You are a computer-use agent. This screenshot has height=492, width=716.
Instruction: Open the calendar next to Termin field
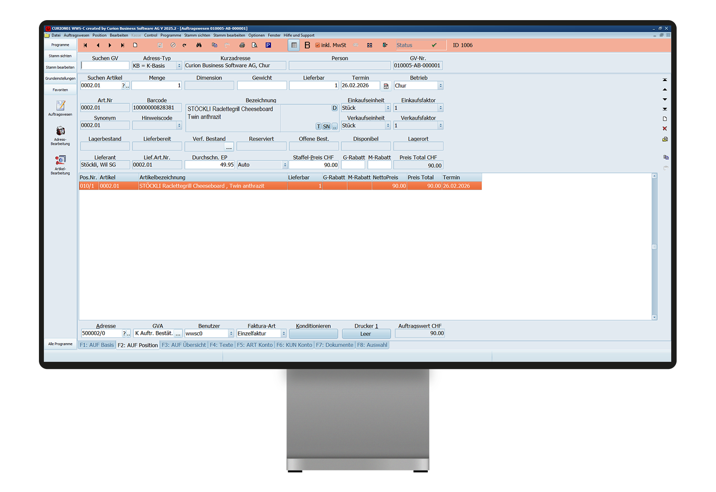click(x=386, y=86)
